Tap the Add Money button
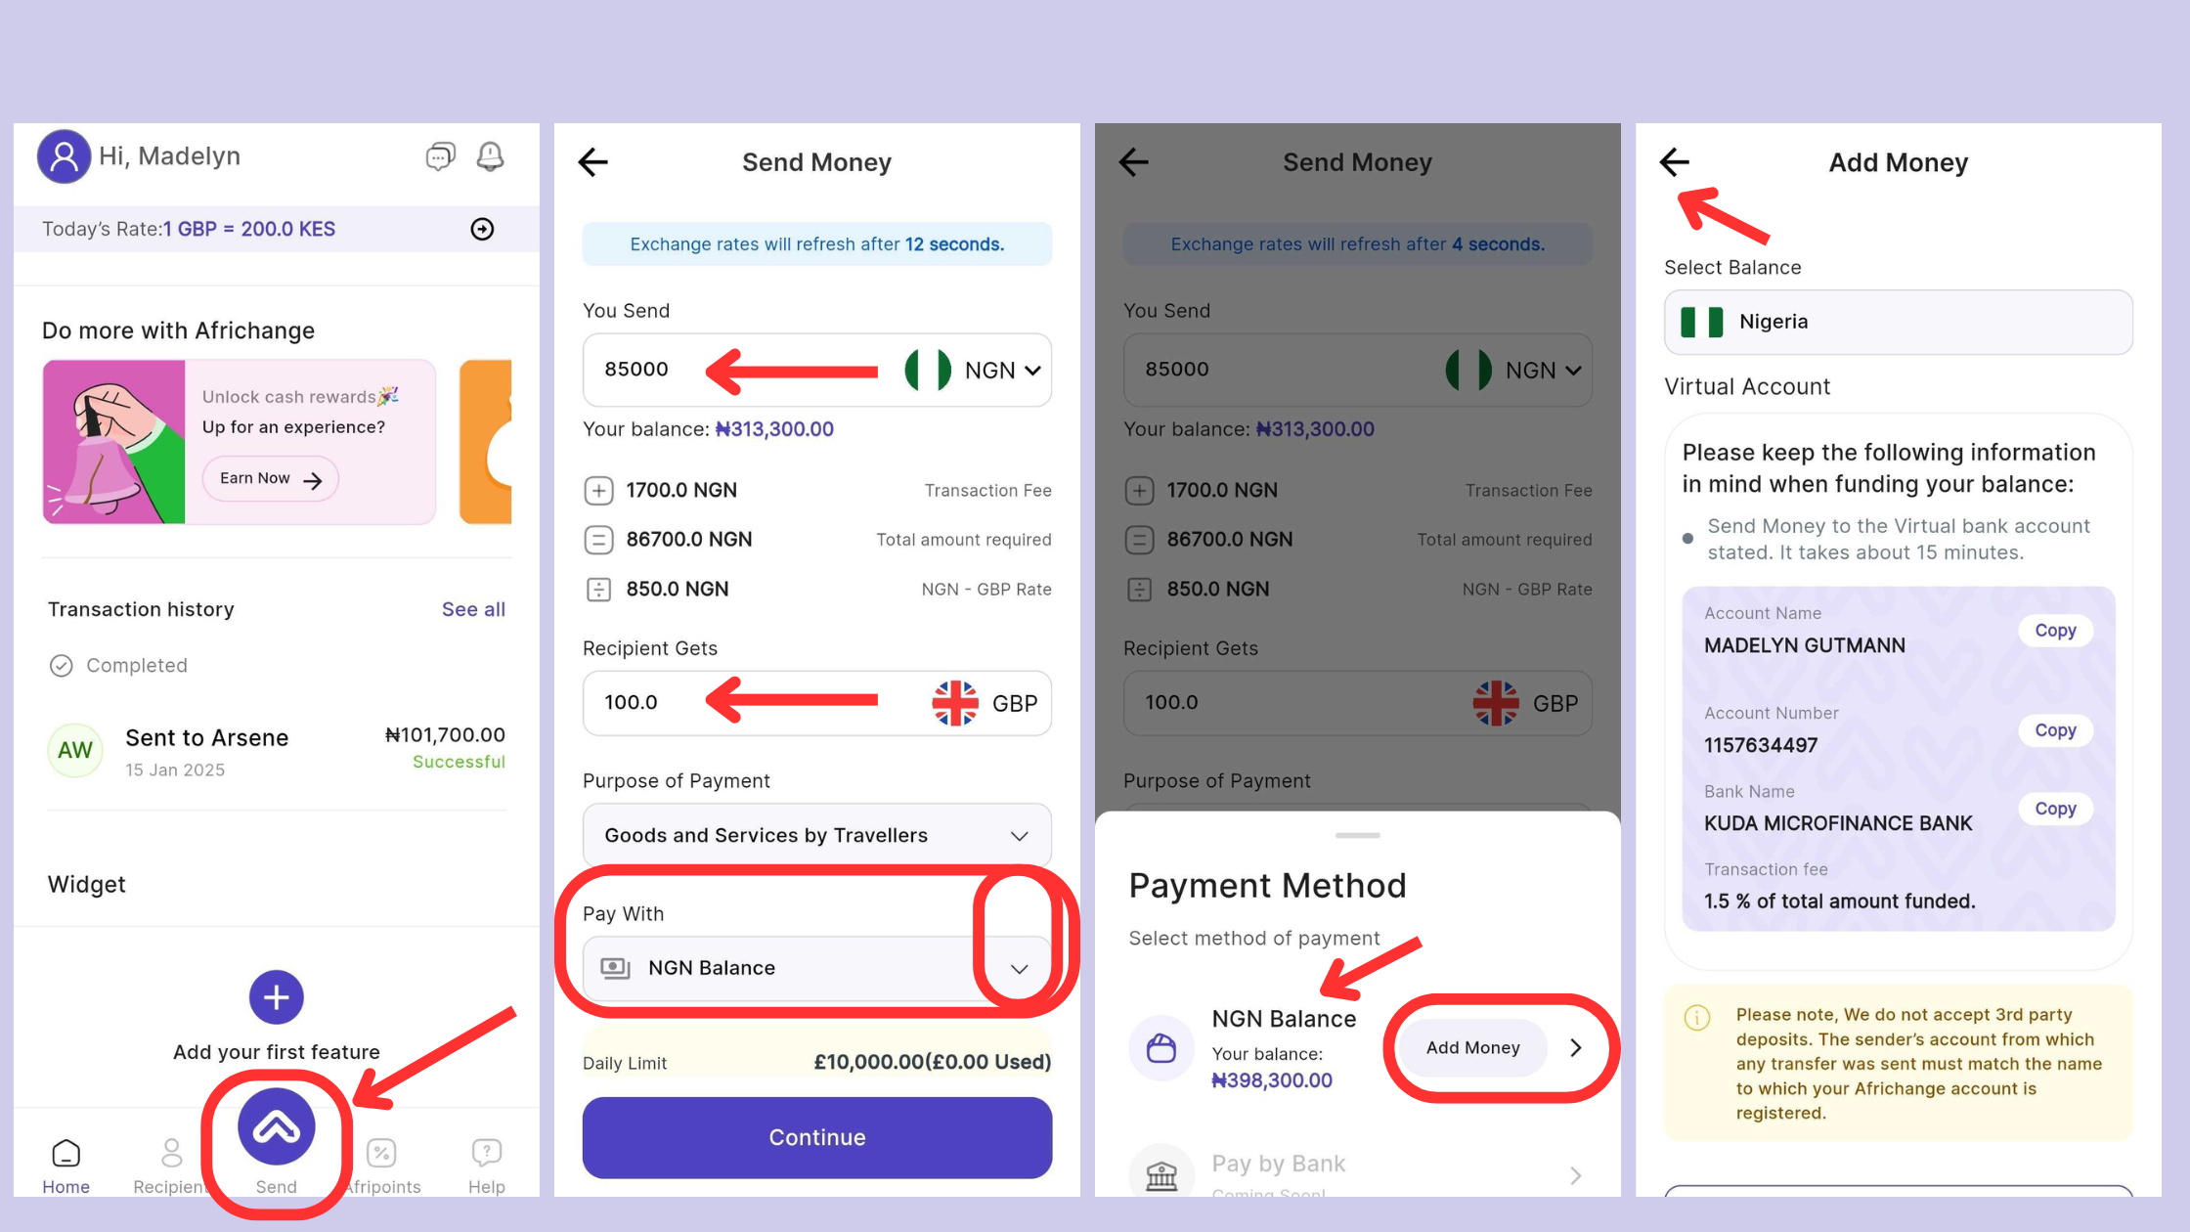Screen dimensions: 2190x1232 [1473, 1048]
